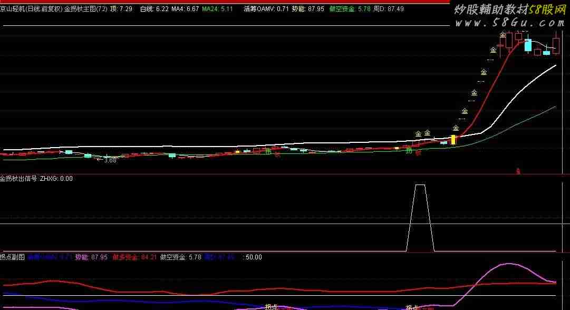Click the large cyan candlestick at the peak
570x310 pixels.
[527, 45]
